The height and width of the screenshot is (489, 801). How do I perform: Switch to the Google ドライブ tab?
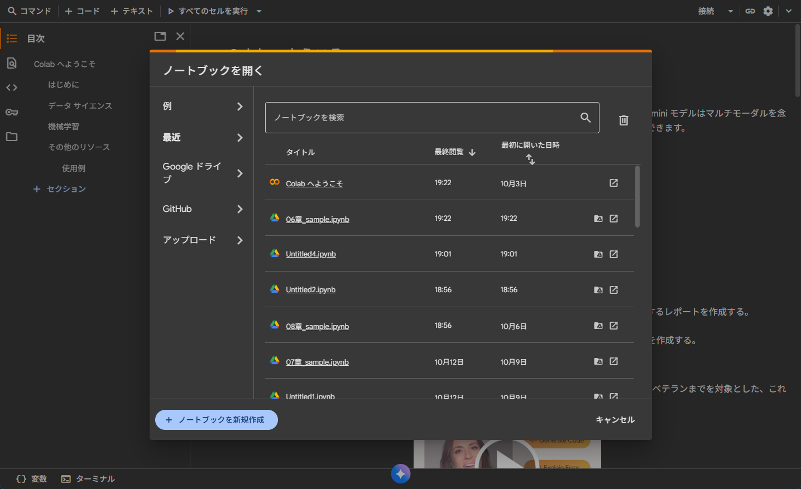pyautogui.click(x=202, y=173)
